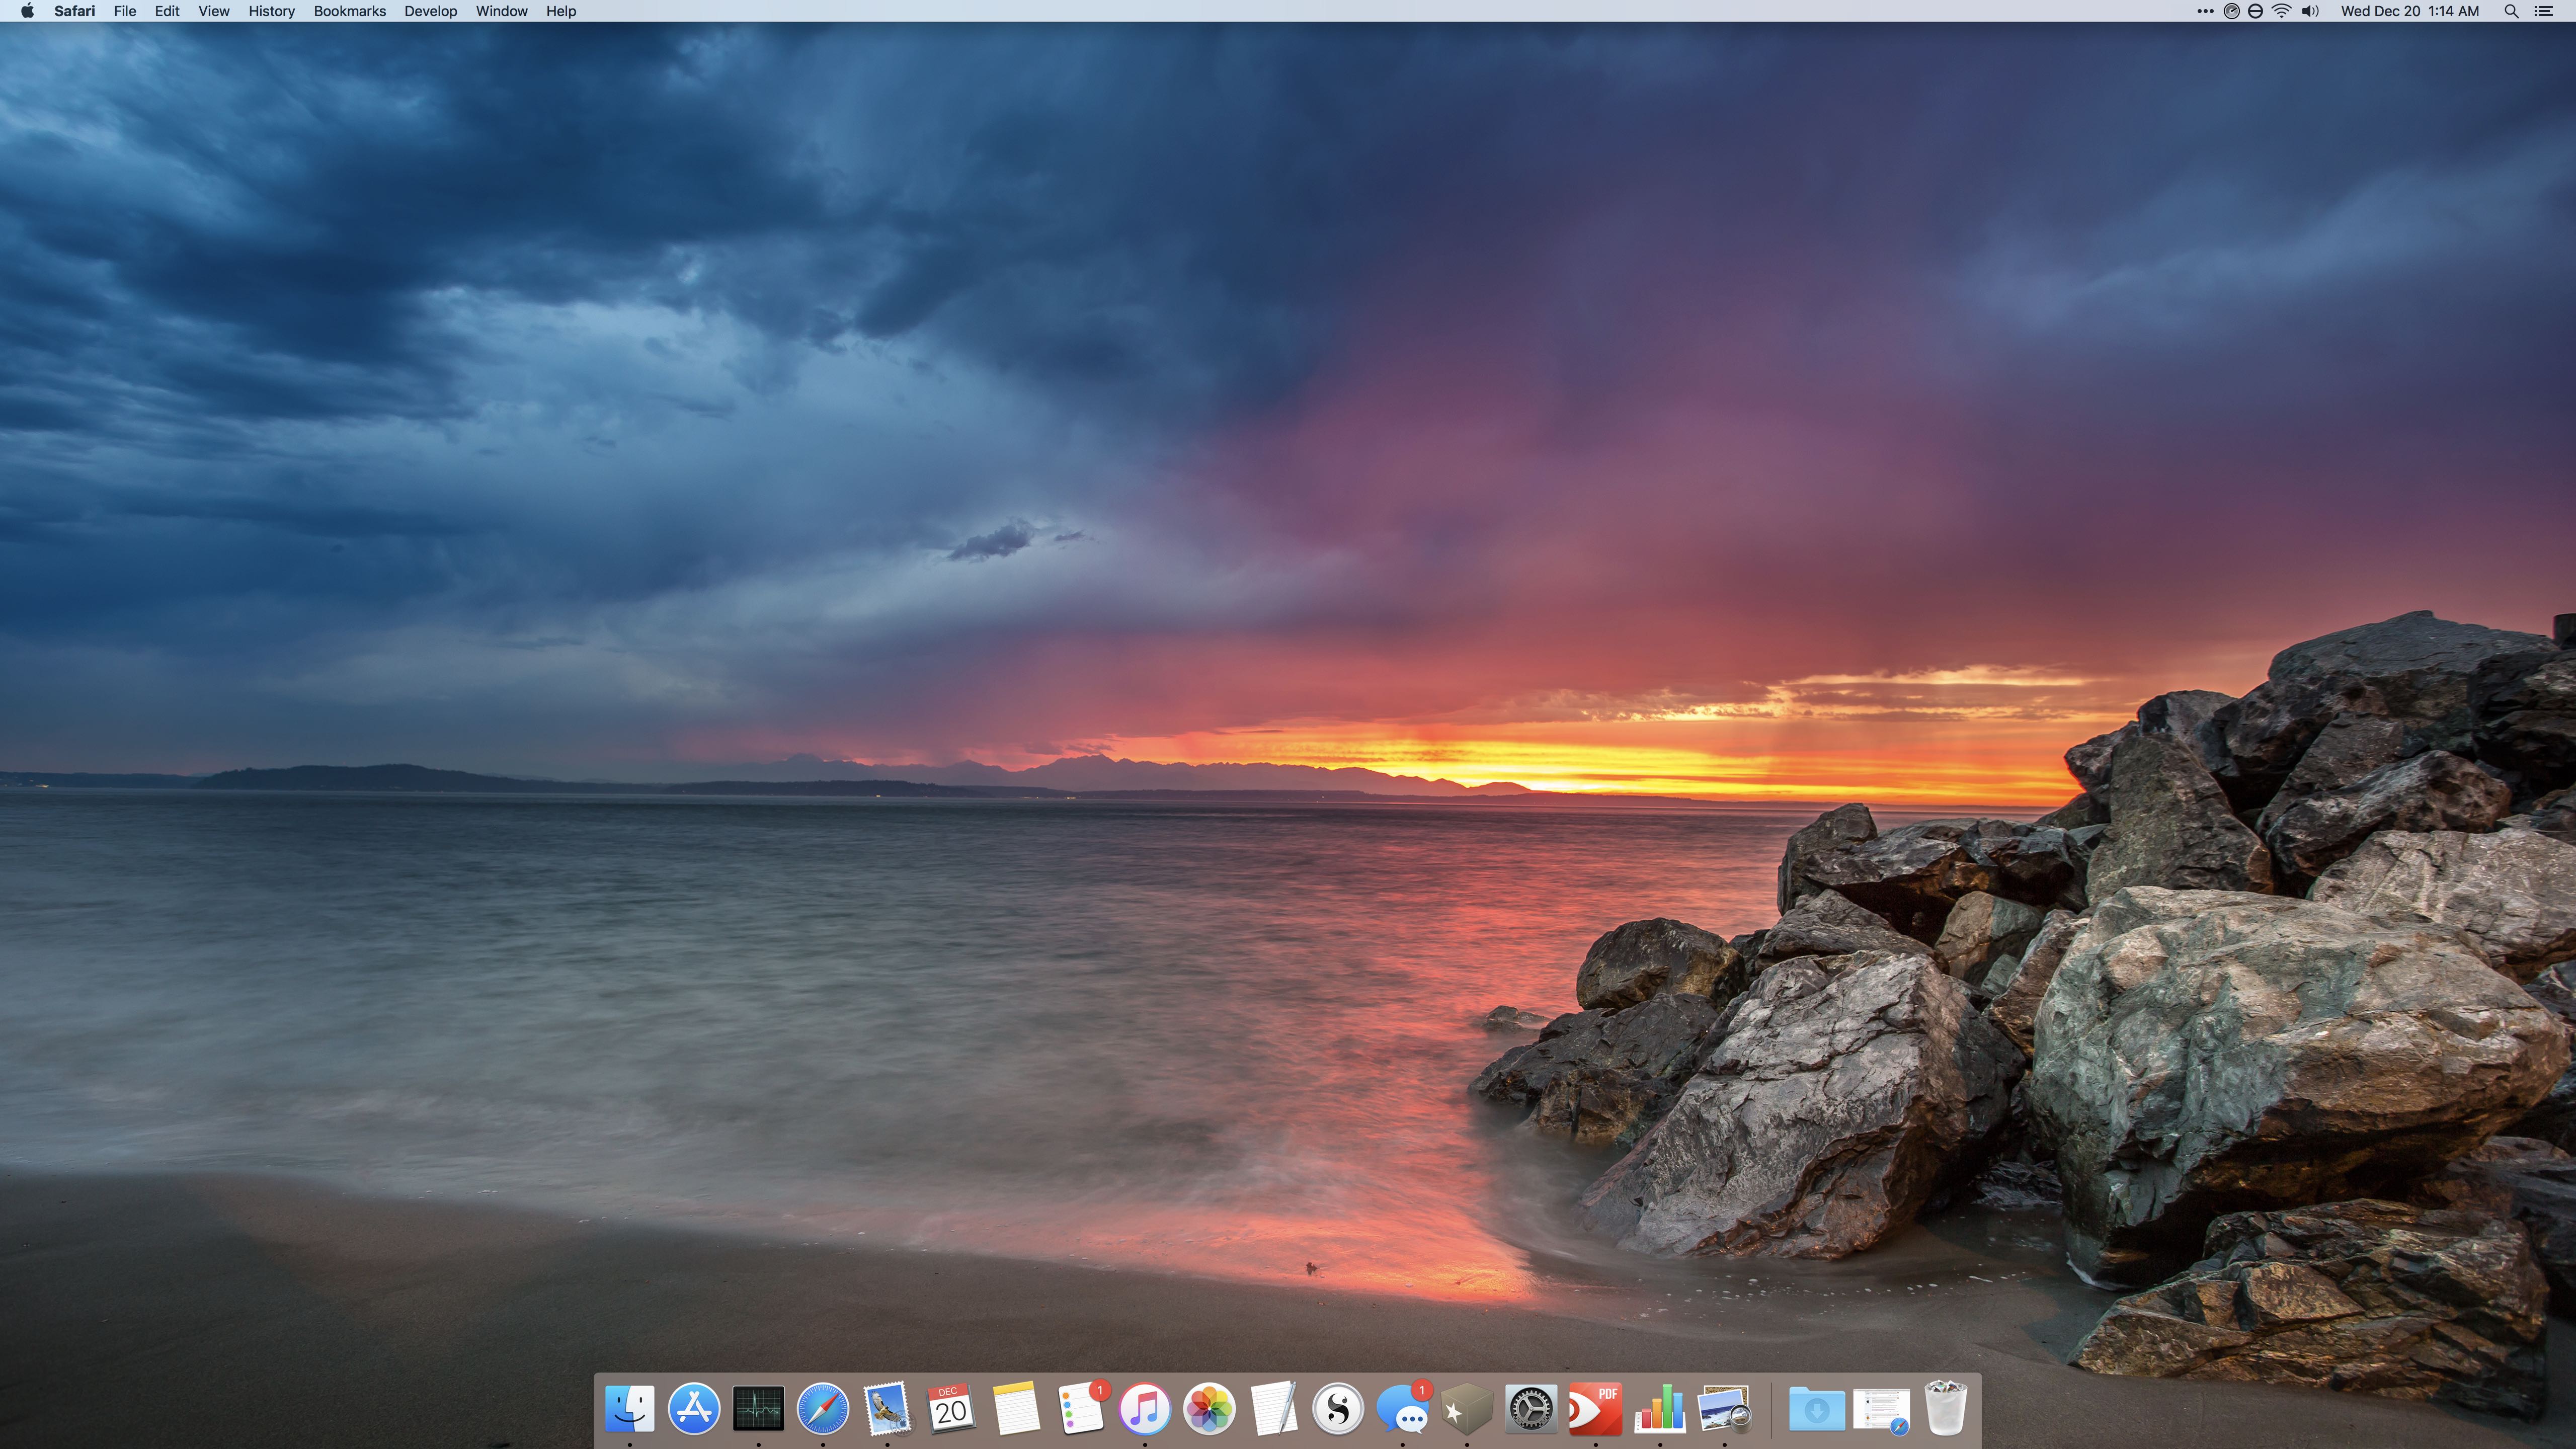The height and width of the screenshot is (1449, 2576).
Task: Open Notification Center list icon
Action: tap(2544, 11)
